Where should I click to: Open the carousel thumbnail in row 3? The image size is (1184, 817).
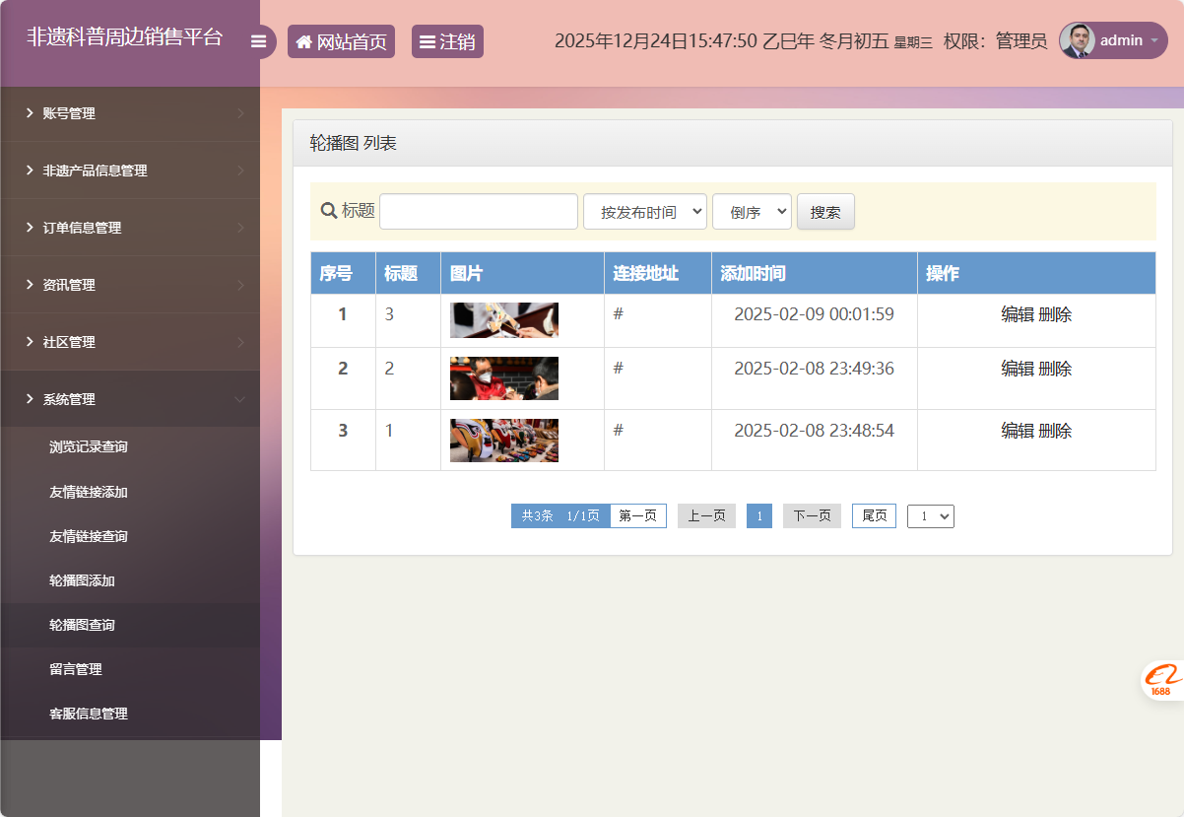tap(504, 441)
